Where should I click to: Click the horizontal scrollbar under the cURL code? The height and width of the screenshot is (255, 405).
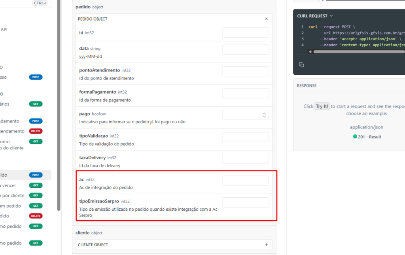tap(356, 52)
